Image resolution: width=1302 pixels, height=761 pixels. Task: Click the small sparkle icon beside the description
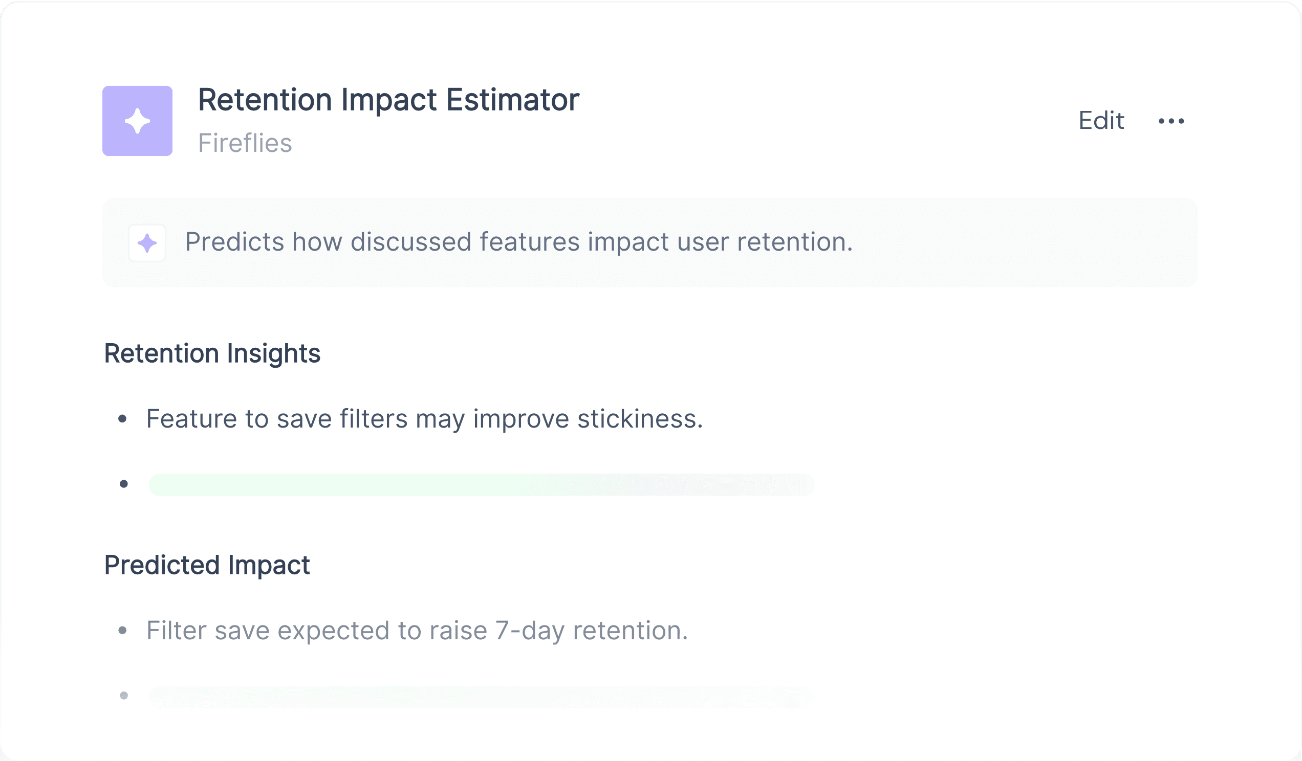(x=147, y=242)
